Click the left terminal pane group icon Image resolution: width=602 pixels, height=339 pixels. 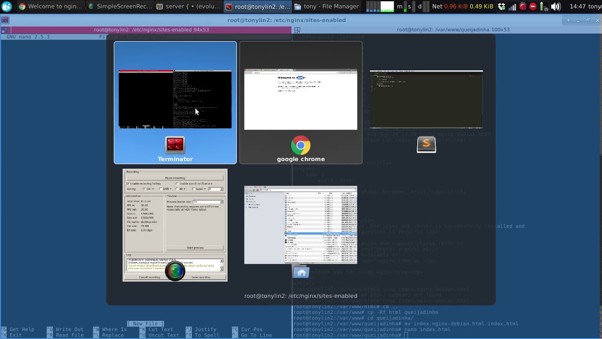point(5,30)
